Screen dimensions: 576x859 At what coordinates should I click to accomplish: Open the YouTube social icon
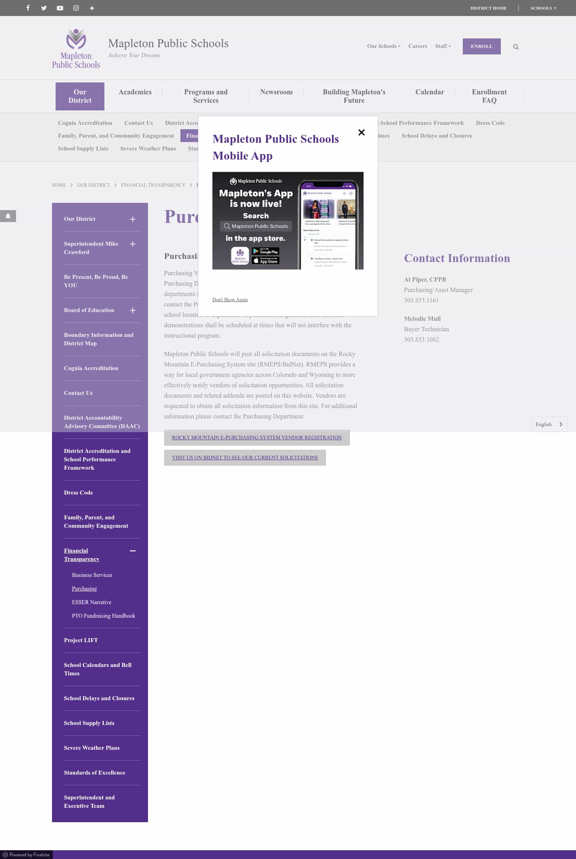(x=60, y=8)
